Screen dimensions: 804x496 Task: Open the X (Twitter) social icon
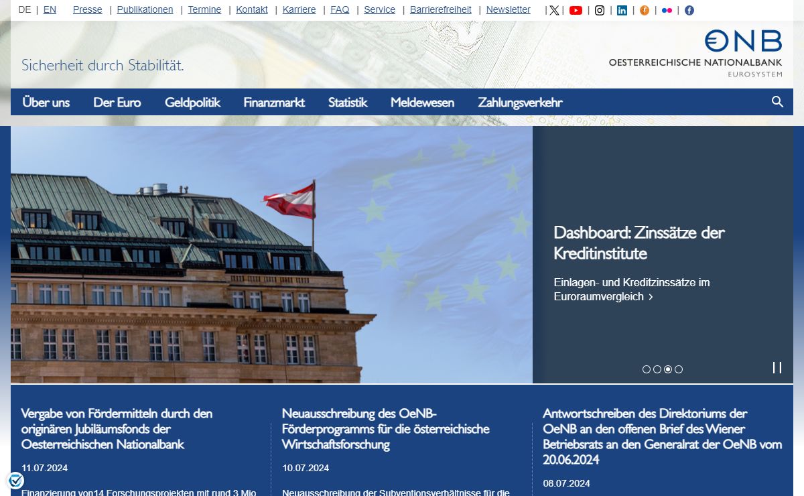(x=554, y=10)
